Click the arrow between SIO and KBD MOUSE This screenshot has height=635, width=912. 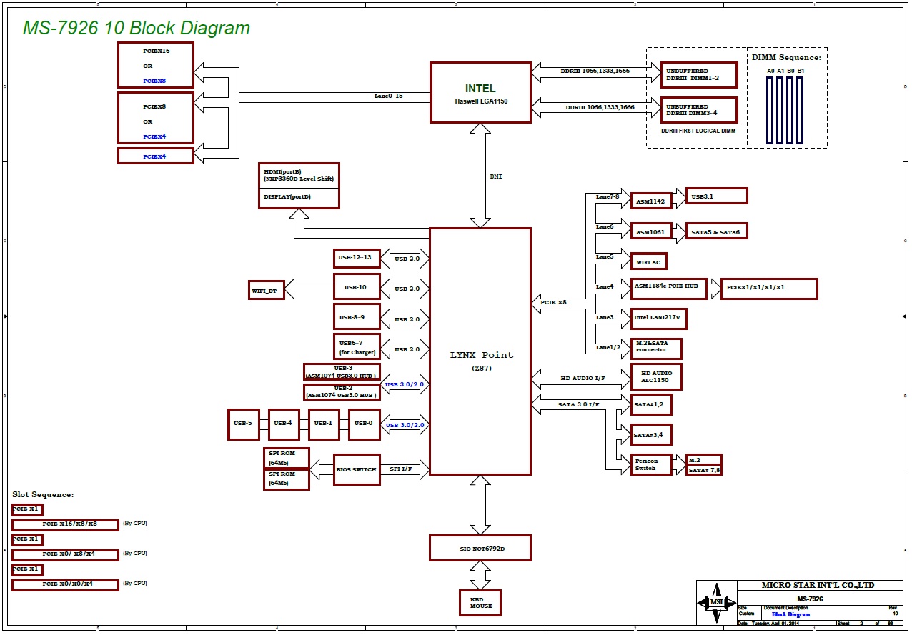(480, 575)
